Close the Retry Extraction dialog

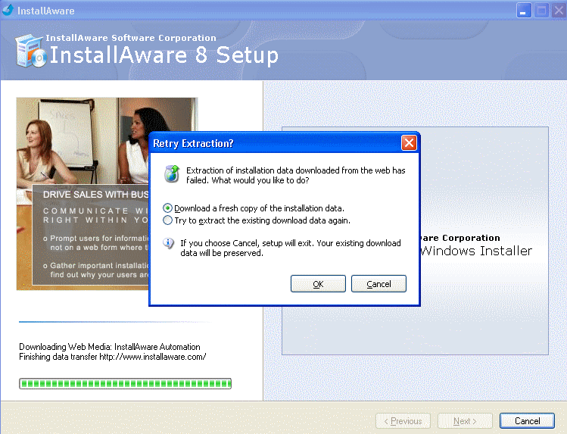(409, 143)
